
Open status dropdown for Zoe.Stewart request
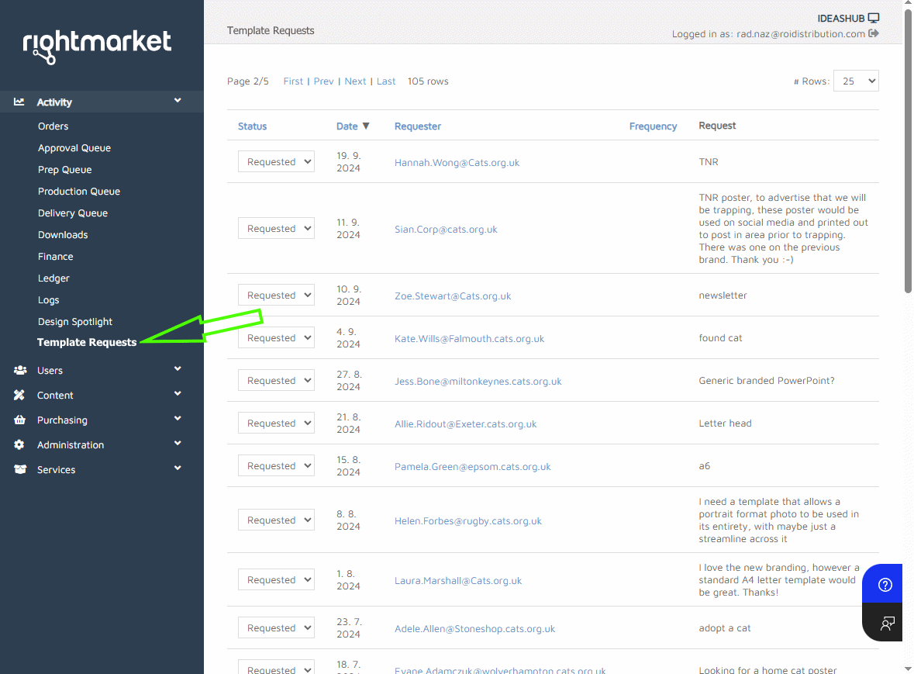click(x=276, y=295)
